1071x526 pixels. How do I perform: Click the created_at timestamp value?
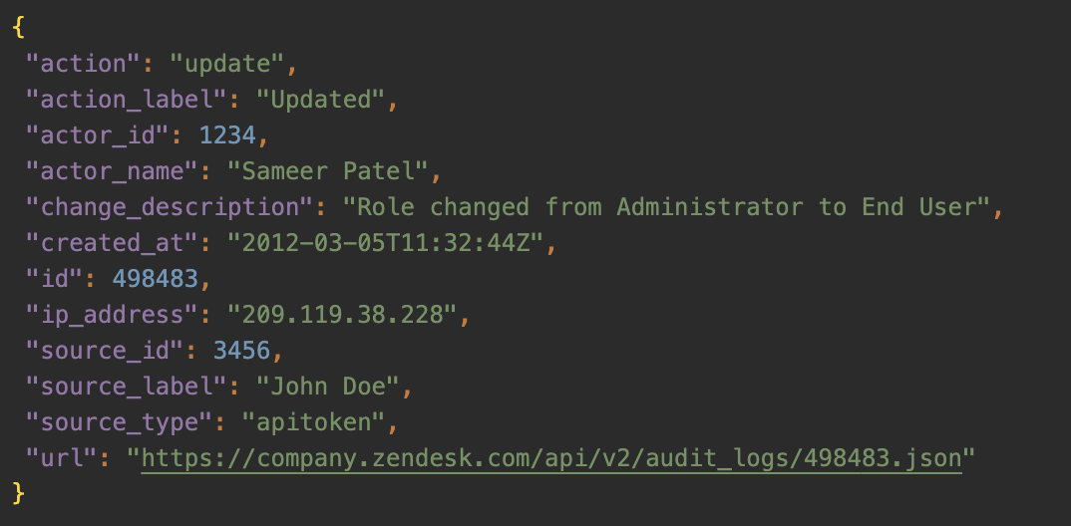385,243
